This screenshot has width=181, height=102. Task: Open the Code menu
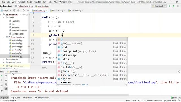coord(29,2)
